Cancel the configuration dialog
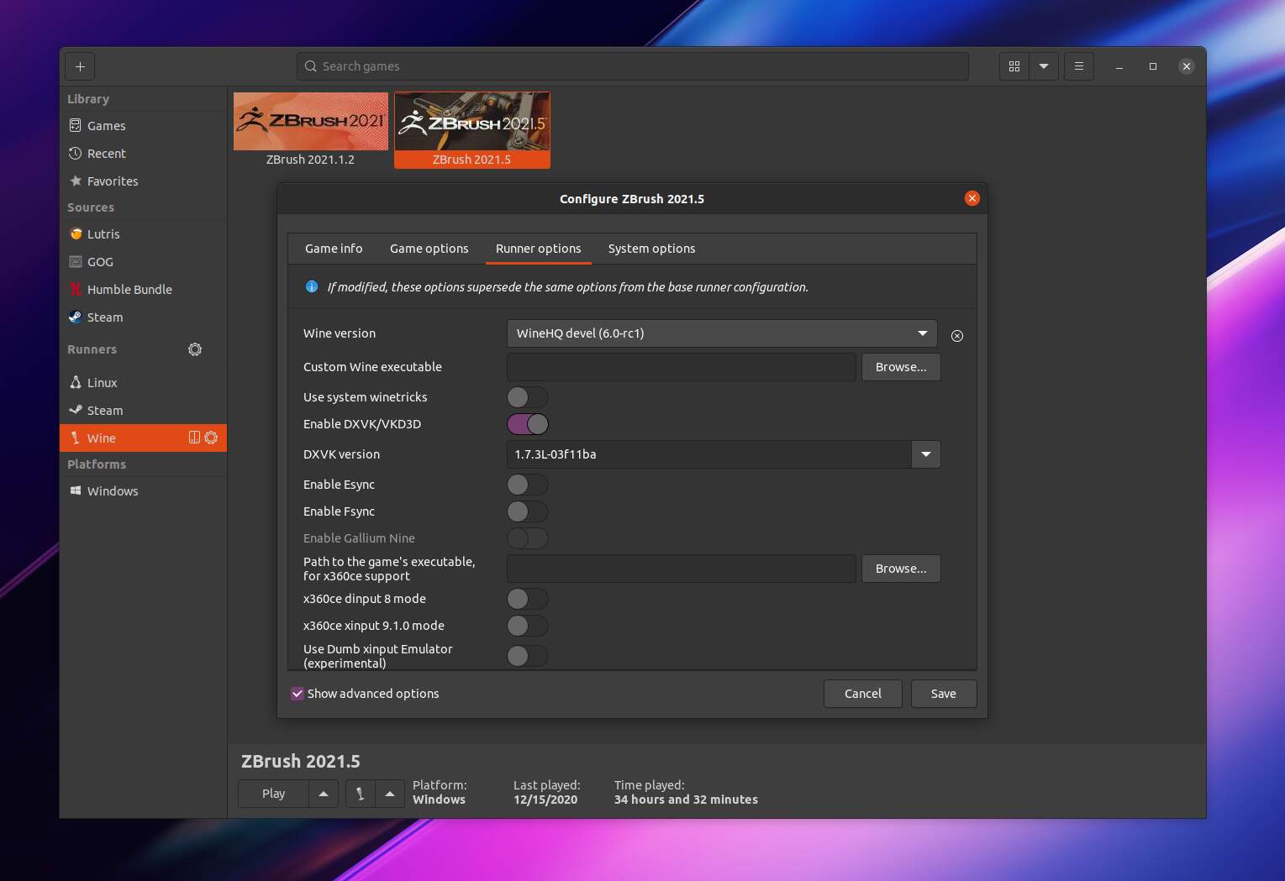This screenshot has width=1285, height=881. point(863,694)
